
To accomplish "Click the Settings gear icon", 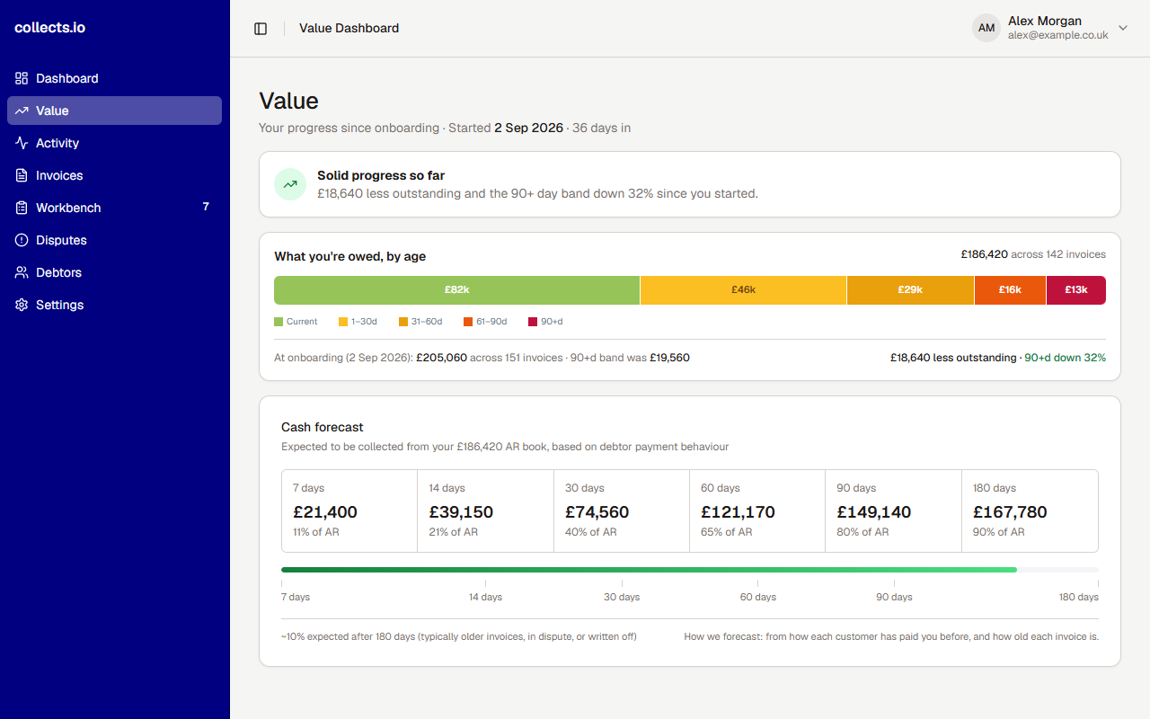I will (22, 305).
